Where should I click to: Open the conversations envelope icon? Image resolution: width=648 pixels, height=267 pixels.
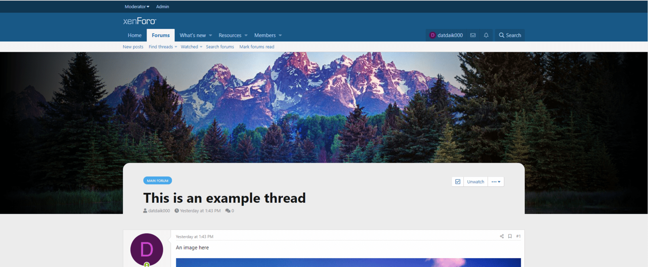pos(473,35)
